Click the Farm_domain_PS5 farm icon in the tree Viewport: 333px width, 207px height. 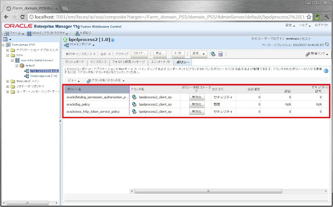pyautogui.click(x=8, y=45)
